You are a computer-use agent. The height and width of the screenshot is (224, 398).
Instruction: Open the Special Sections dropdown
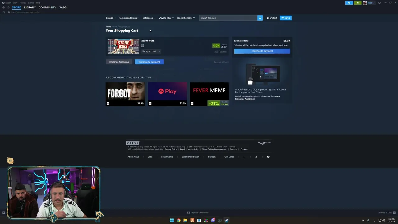coord(186,18)
